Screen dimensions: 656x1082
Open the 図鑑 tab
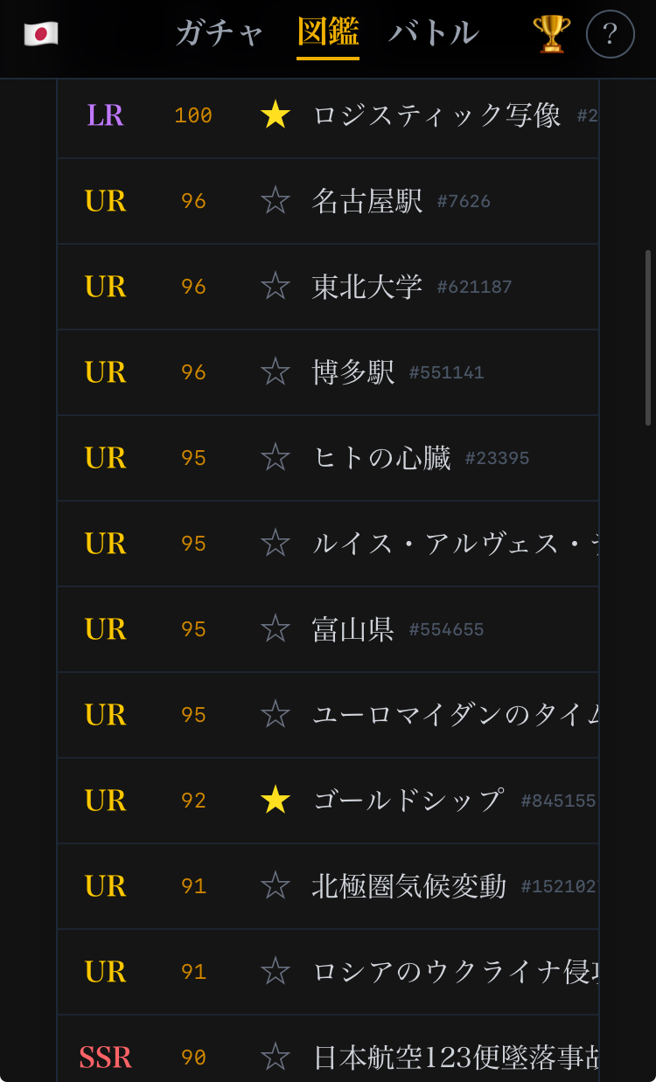click(x=328, y=33)
